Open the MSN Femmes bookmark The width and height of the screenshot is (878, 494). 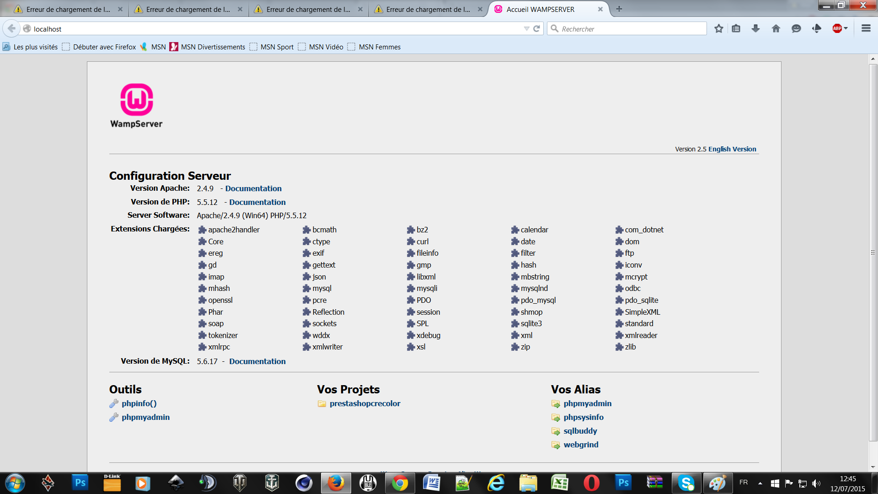[374, 47]
